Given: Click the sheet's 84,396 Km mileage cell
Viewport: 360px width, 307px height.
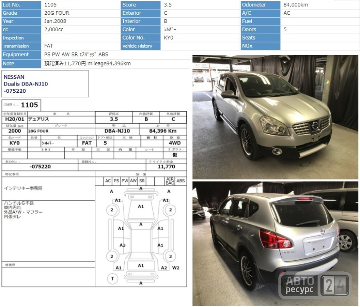Looking at the screenshot, I should coord(163,131).
